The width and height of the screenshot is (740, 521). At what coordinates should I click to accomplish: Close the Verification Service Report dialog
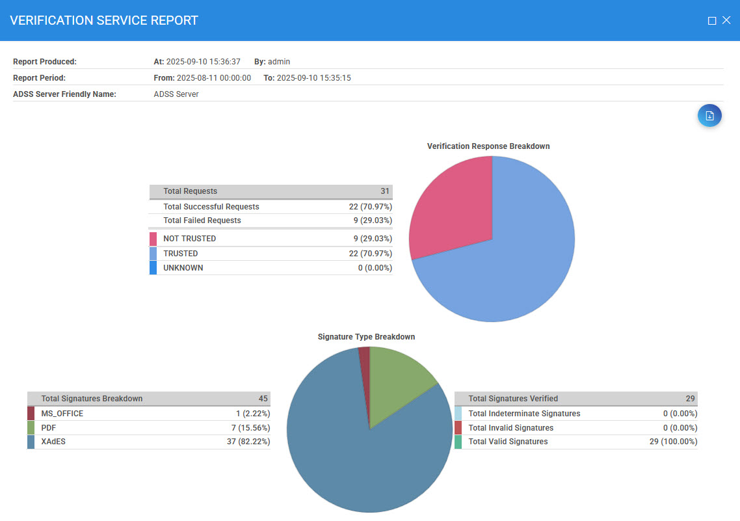[x=727, y=21]
